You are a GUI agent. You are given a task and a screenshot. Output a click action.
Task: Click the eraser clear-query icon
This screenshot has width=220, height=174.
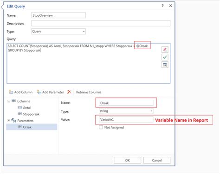tap(165, 50)
